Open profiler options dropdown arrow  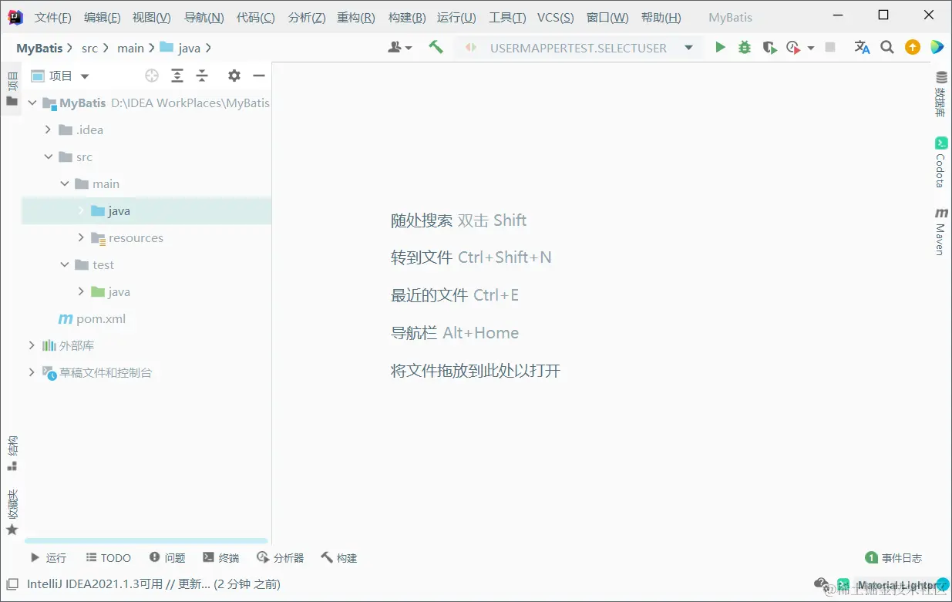810,48
